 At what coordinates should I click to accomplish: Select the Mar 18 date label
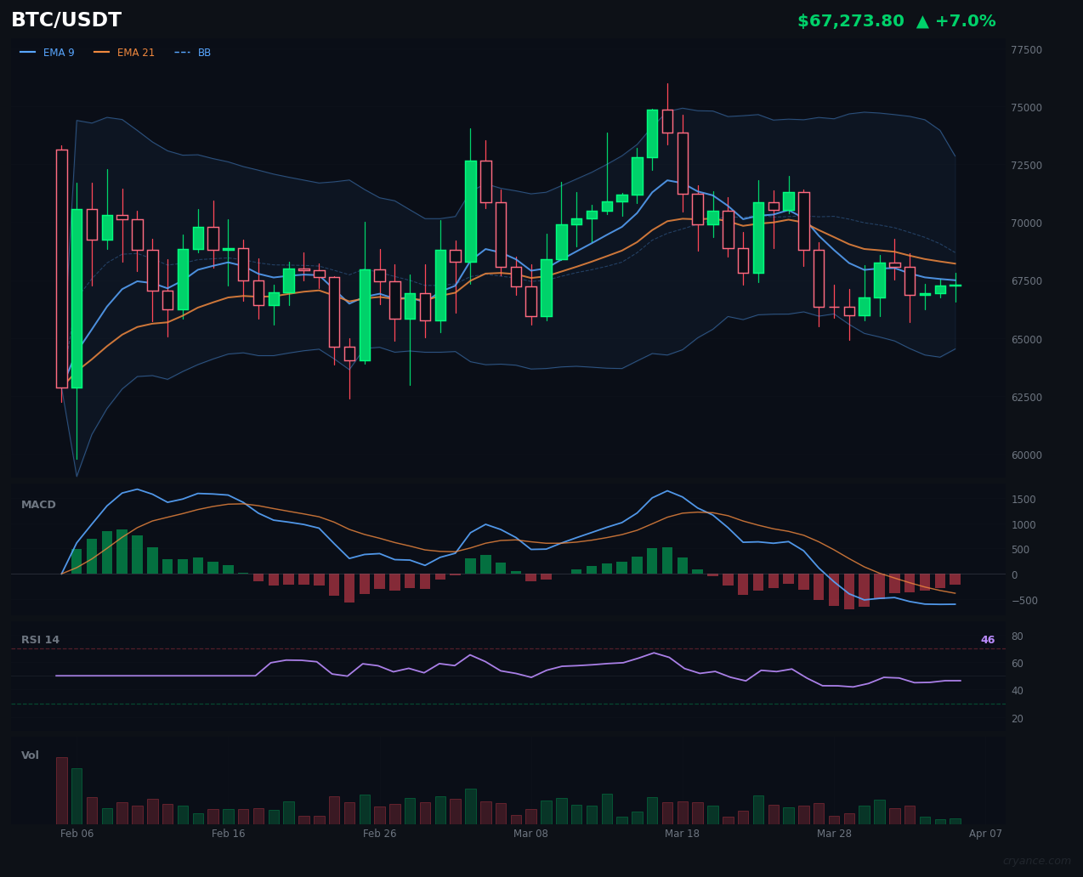click(x=682, y=834)
